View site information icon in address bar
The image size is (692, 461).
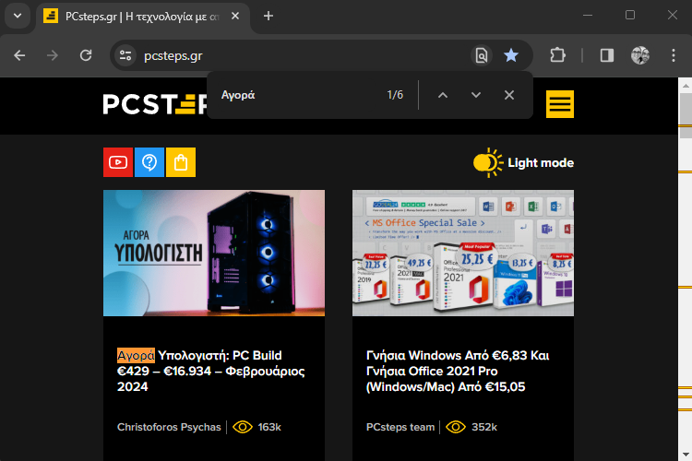click(125, 55)
